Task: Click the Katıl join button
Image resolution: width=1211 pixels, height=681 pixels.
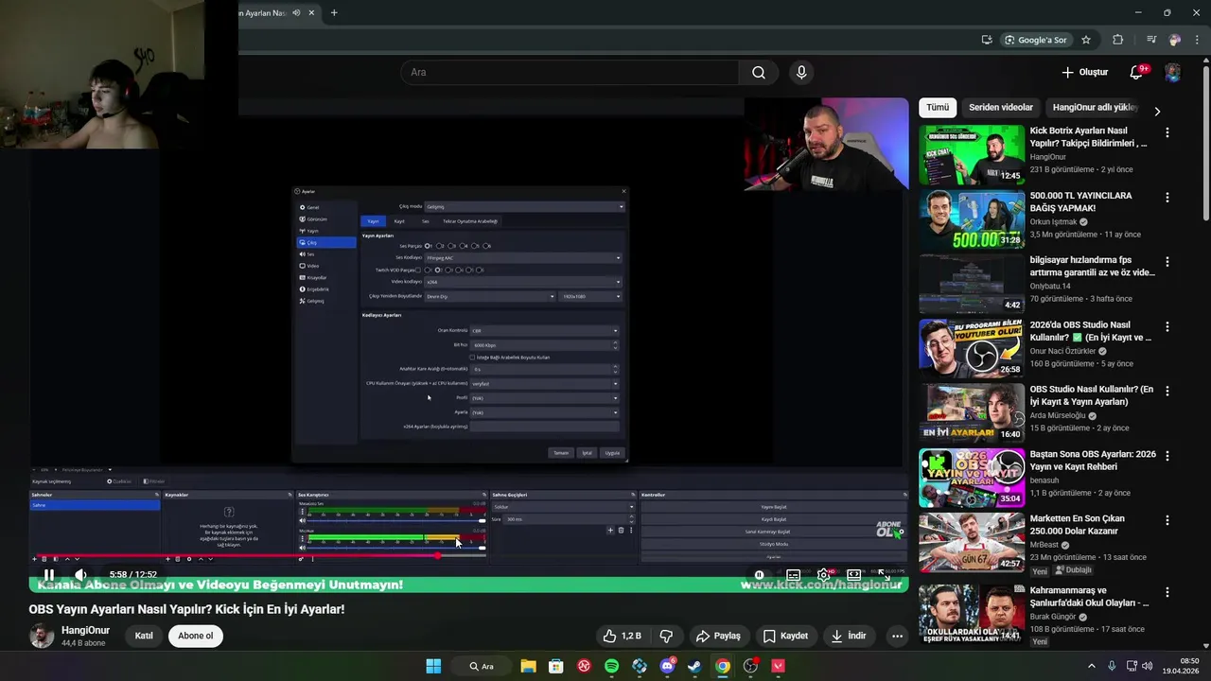Action: click(144, 636)
